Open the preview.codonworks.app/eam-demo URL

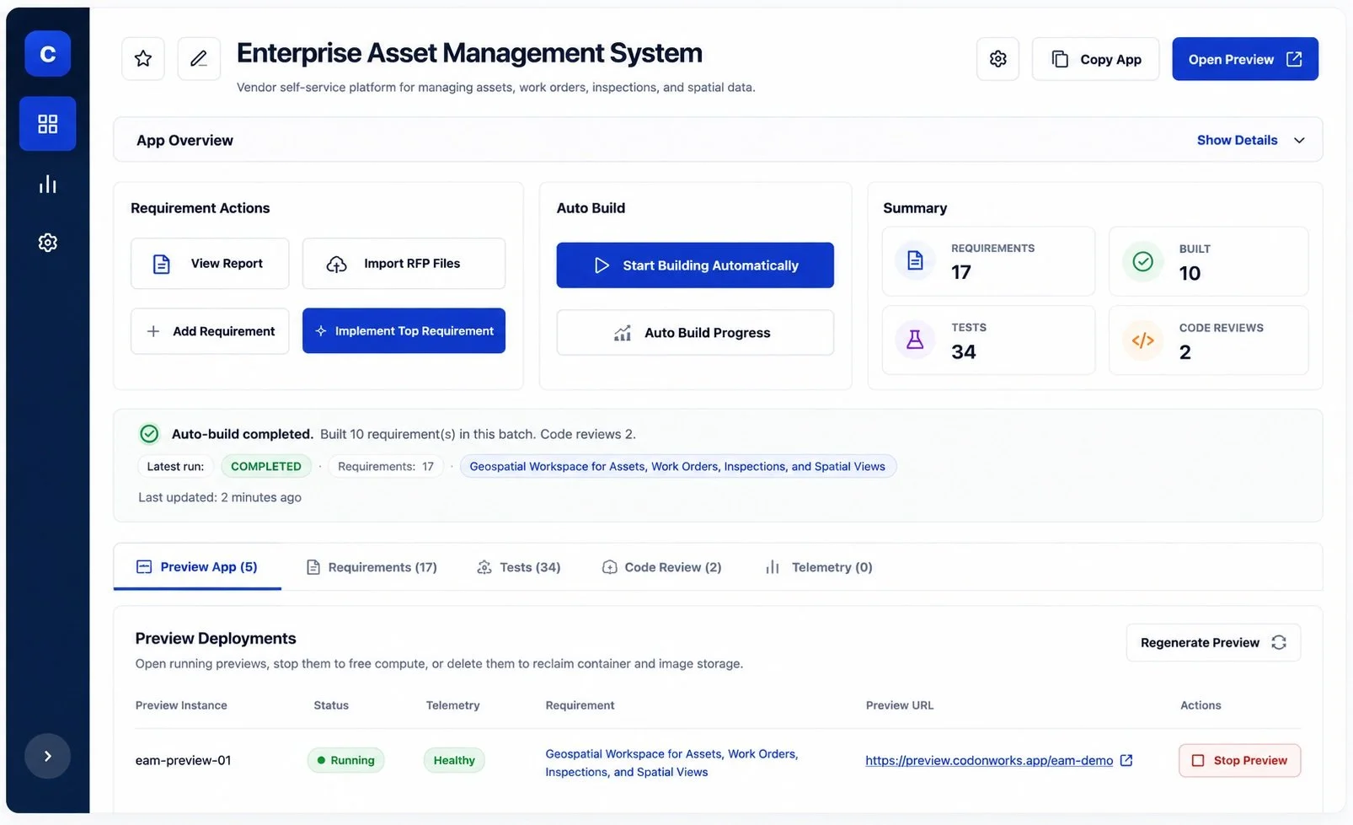click(x=989, y=760)
